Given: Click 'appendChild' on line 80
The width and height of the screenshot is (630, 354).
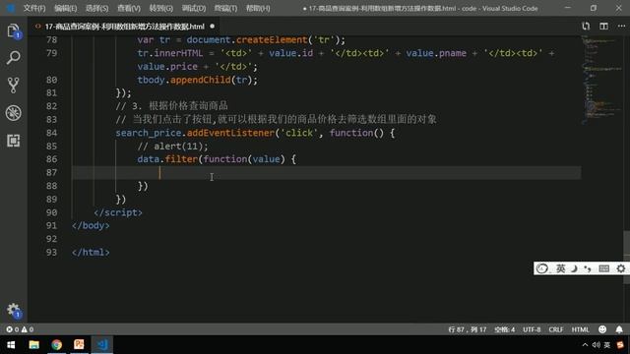Looking at the screenshot, I should (200, 80).
